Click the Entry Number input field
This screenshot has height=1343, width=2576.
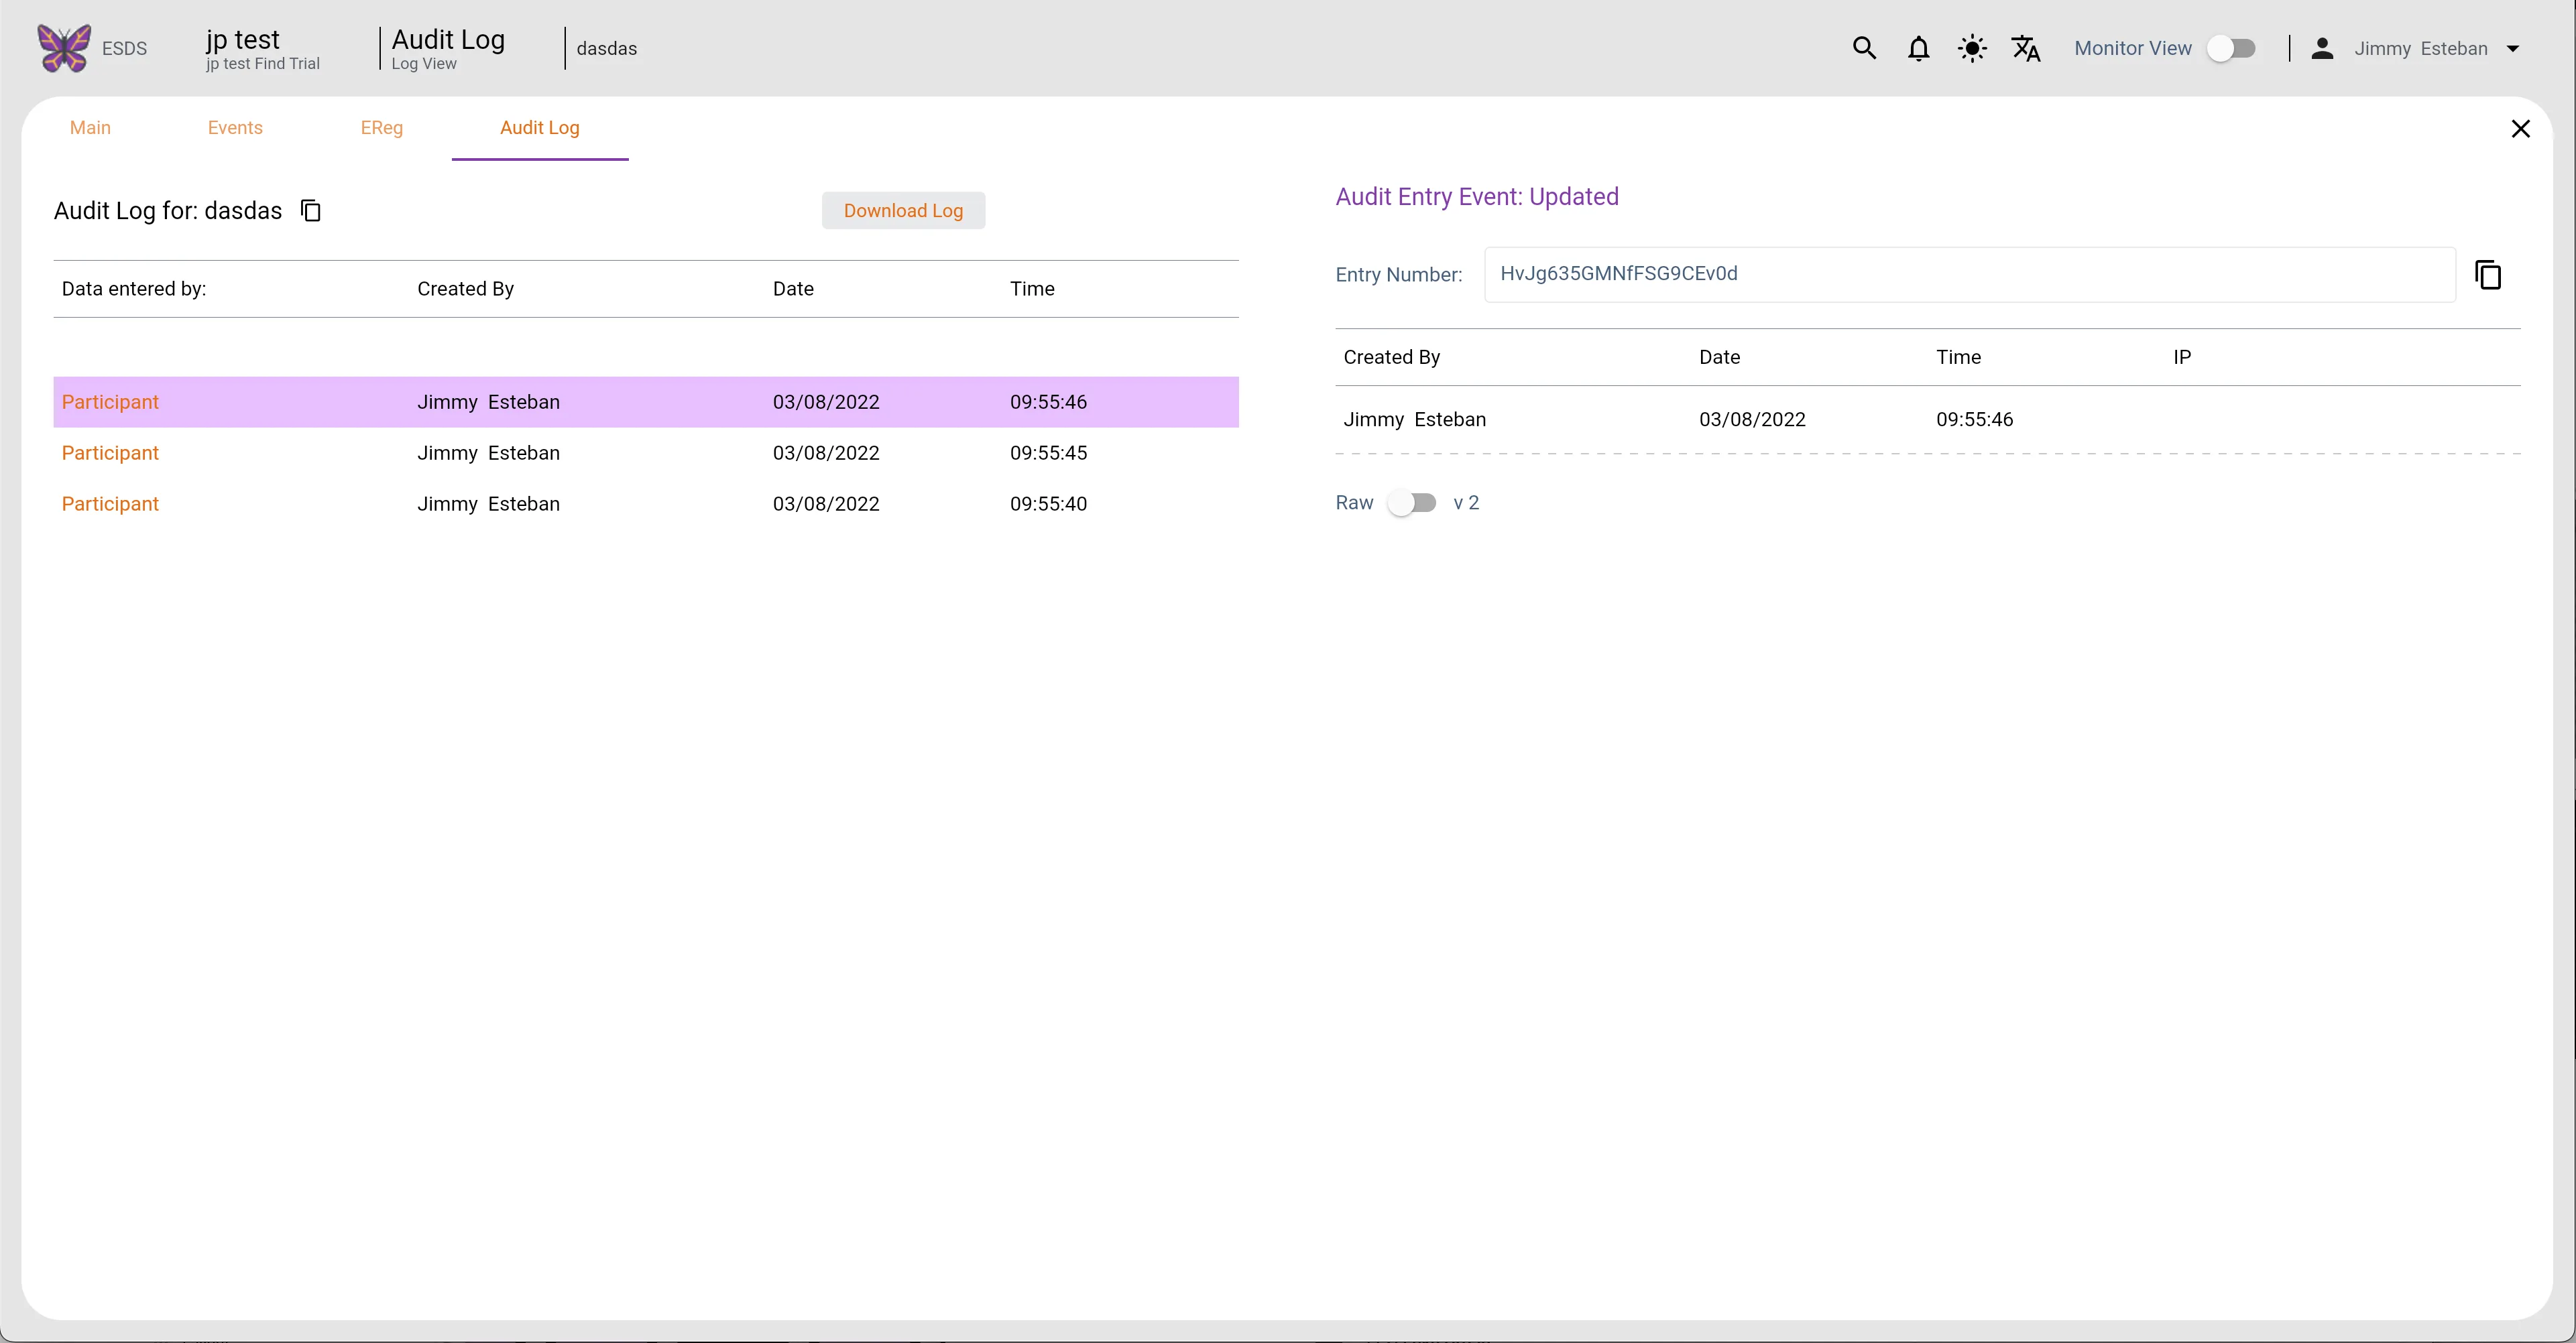[1970, 274]
